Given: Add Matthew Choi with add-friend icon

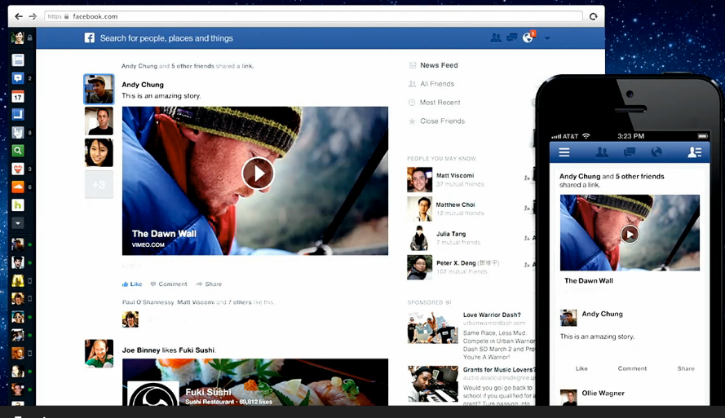Looking at the screenshot, I should (x=527, y=209).
